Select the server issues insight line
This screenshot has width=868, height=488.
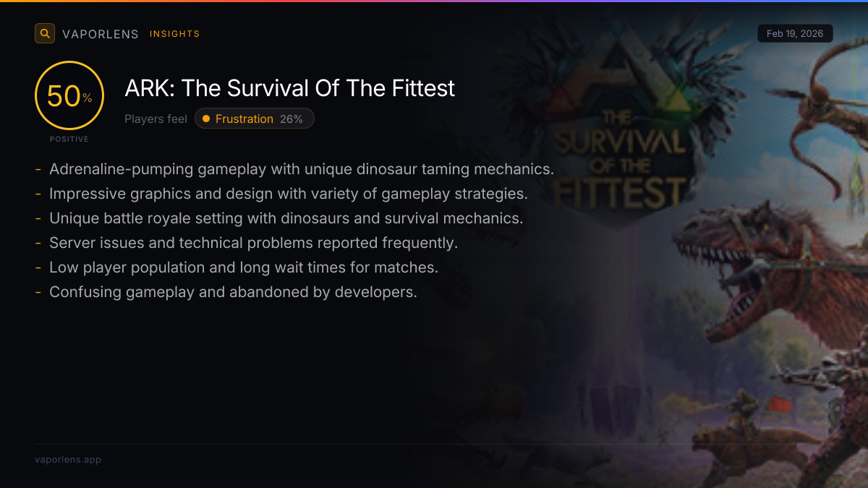[x=253, y=243]
